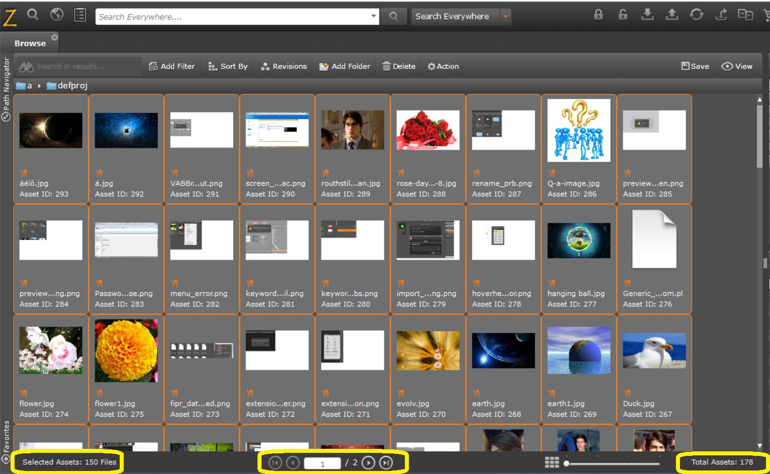Switch to the Browse tab

pyautogui.click(x=30, y=43)
